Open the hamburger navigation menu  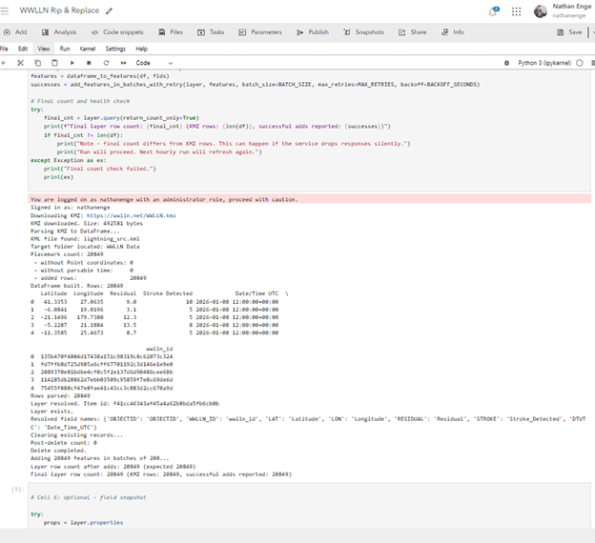click(5, 10)
